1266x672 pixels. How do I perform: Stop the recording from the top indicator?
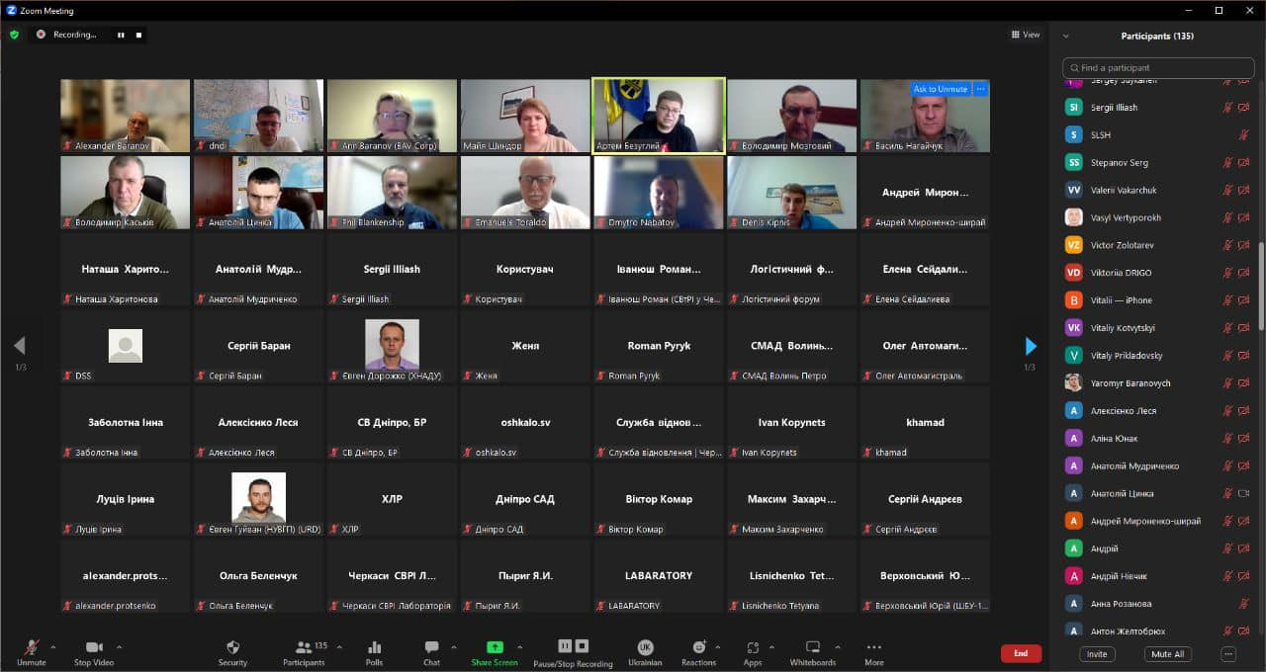click(139, 35)
